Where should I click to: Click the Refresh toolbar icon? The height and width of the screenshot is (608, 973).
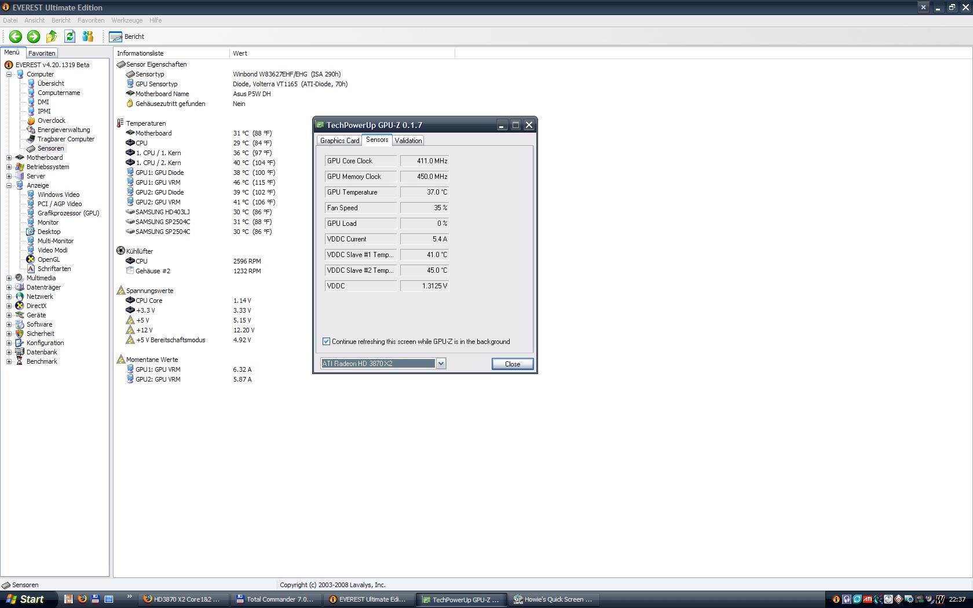point(69,36)
